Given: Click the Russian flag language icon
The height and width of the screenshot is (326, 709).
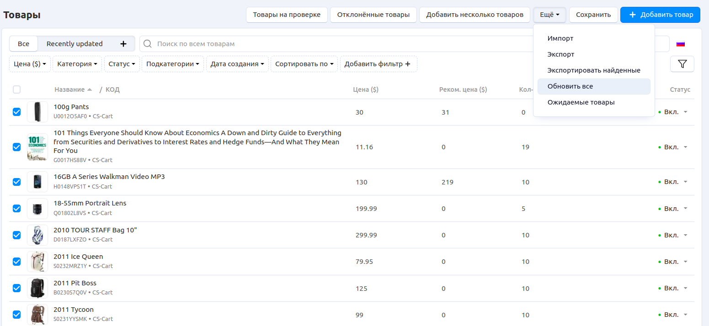Looking at the screenshot, I should coord(681,44).
